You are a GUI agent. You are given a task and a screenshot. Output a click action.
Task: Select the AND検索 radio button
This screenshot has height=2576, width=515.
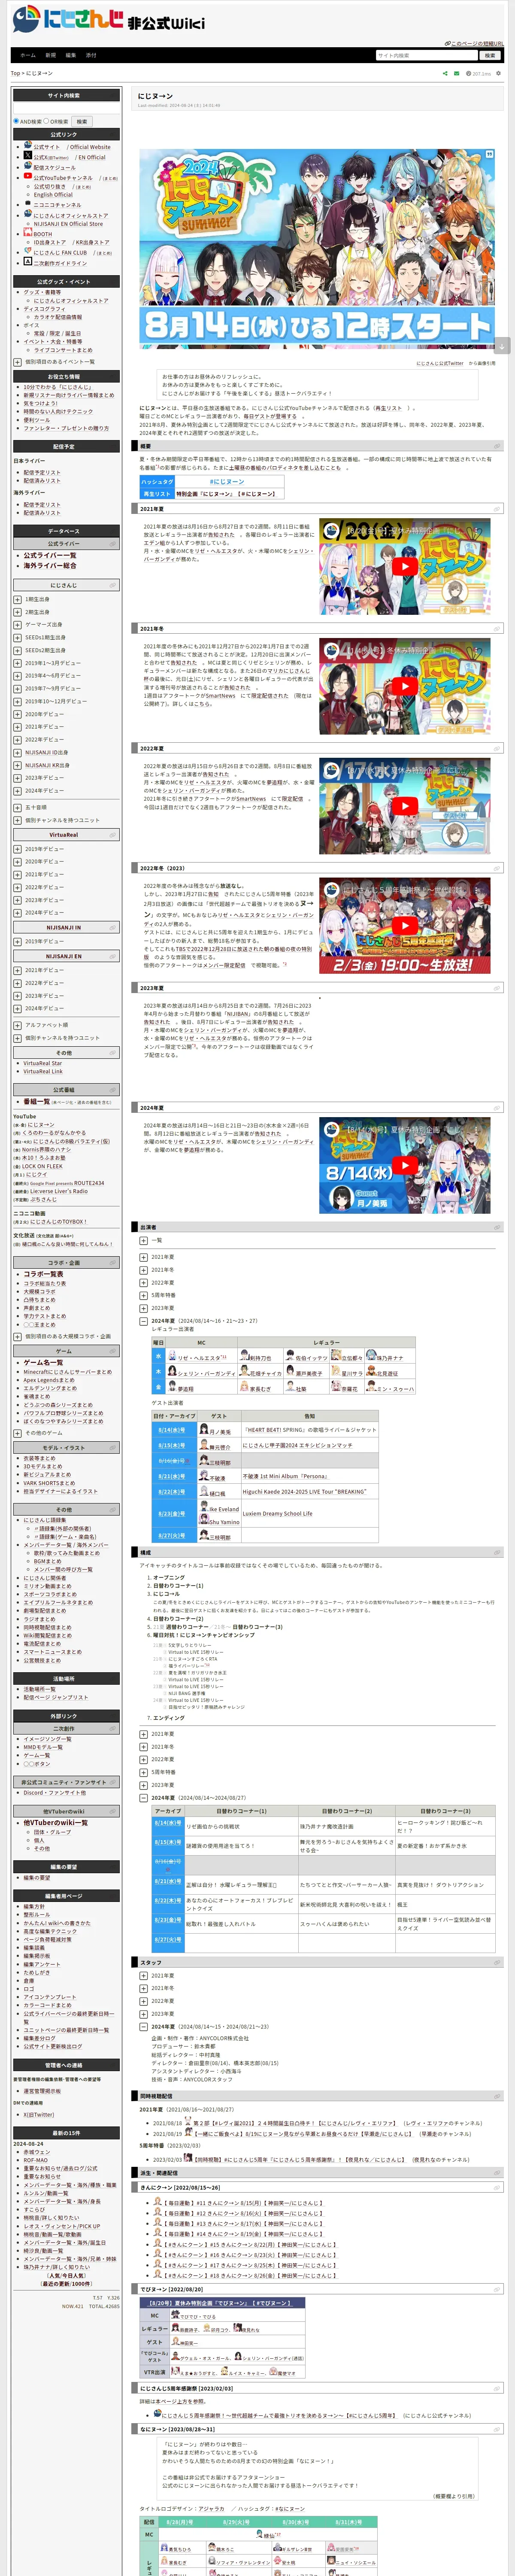click(16, 121)
